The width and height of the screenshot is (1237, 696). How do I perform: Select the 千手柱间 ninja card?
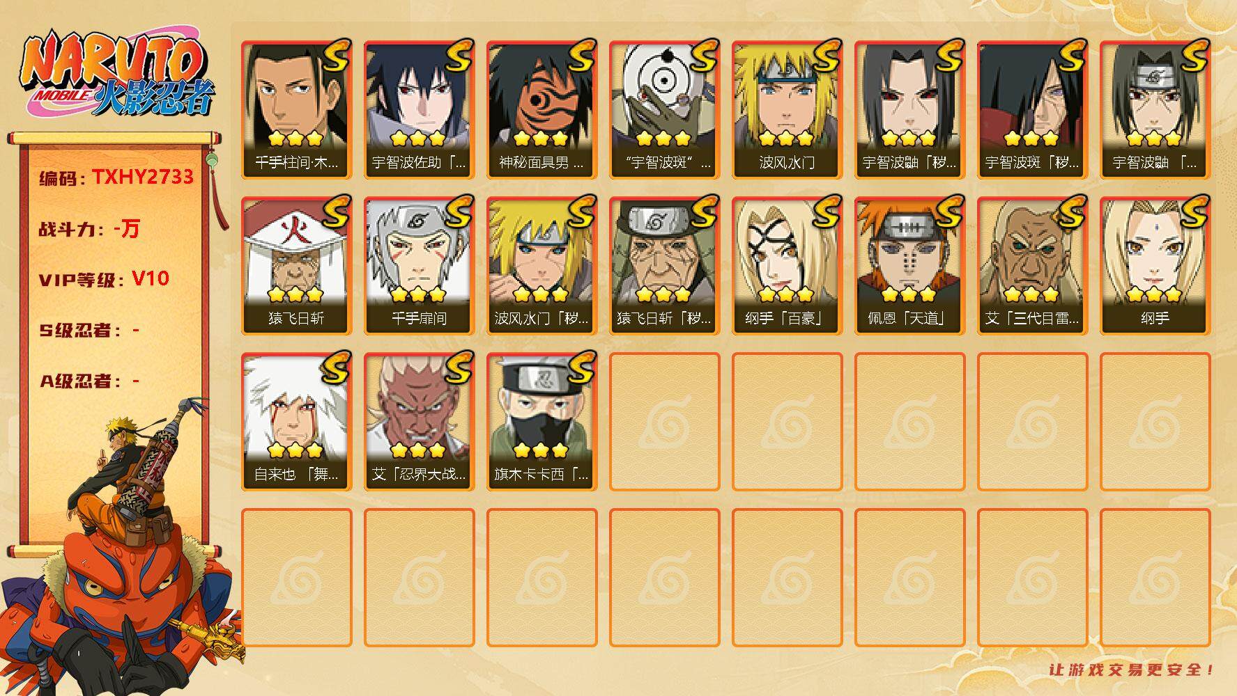pyautogui.click(x=296, y=110)
